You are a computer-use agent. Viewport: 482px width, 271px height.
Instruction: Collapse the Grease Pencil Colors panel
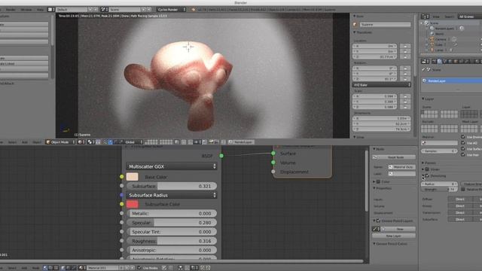pos(374,244)
